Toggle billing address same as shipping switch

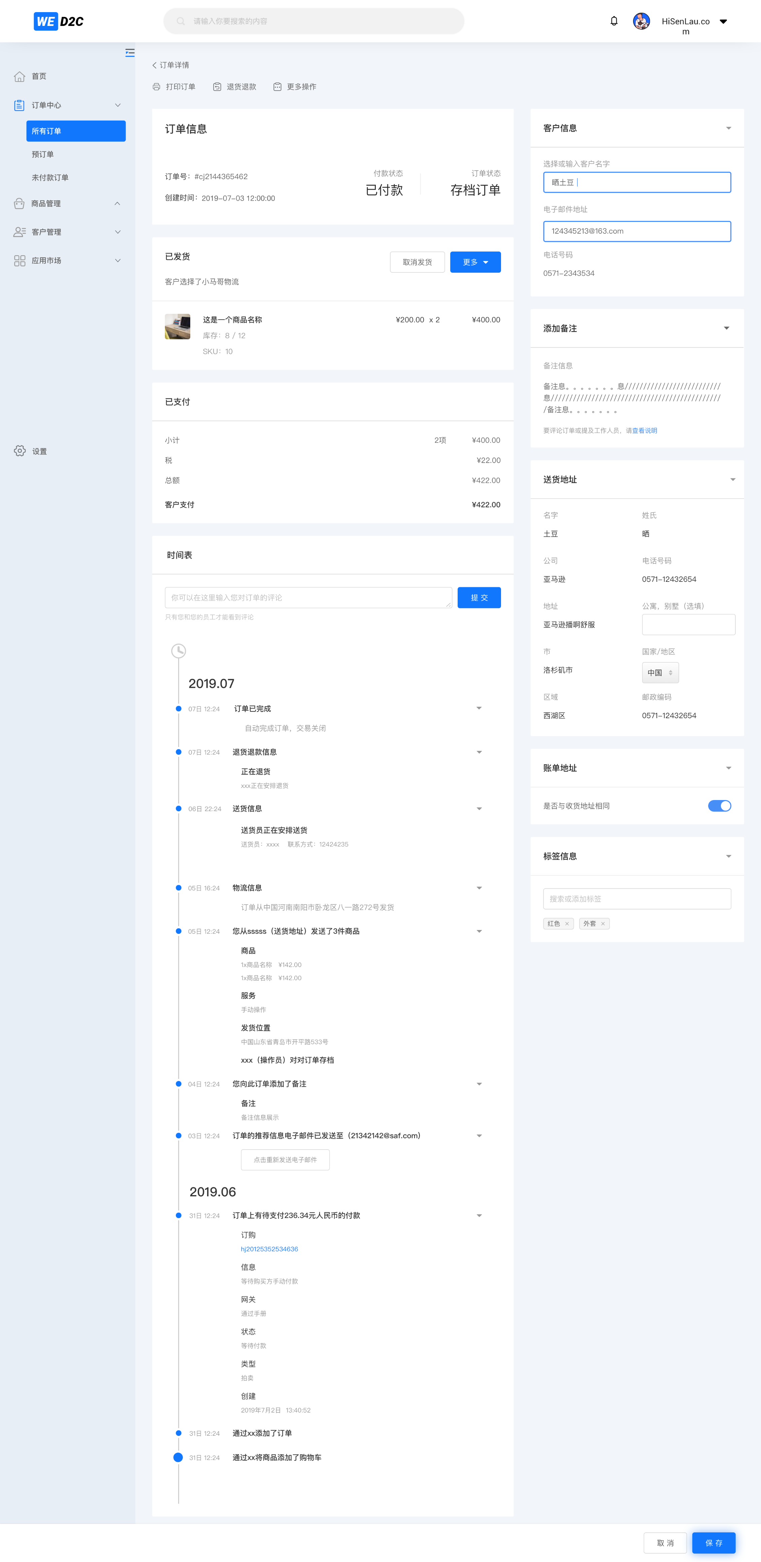[x=719, y=805]
